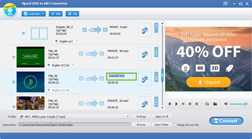
Task: Remove Title_92 with its X icon
Action: [x=156, y=99]
